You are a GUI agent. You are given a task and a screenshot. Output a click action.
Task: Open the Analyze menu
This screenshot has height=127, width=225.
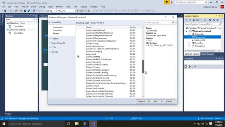[x=84, y=7]
